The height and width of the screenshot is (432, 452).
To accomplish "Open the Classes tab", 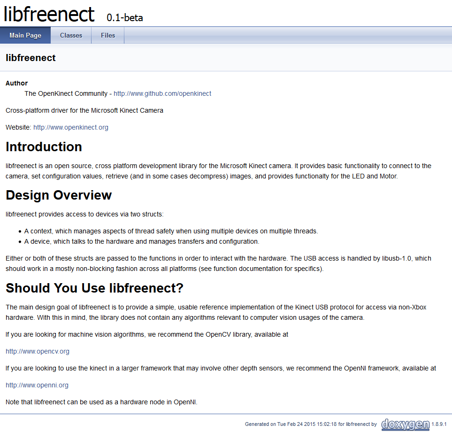I will coord(71,35).
